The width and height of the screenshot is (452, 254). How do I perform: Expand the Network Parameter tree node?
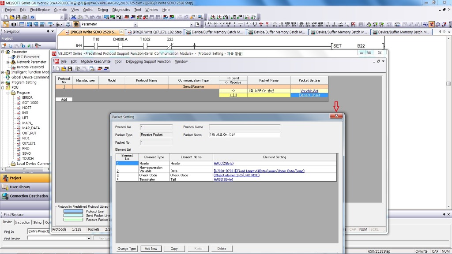pos(8,62)
